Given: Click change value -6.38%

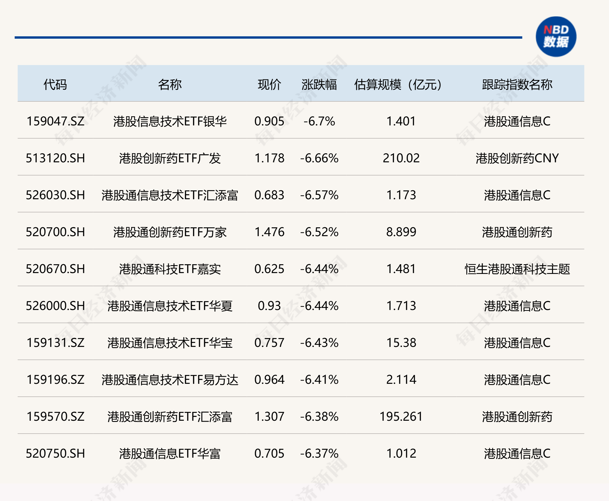Looking at the screenshot, I should [x=319, y=417].
